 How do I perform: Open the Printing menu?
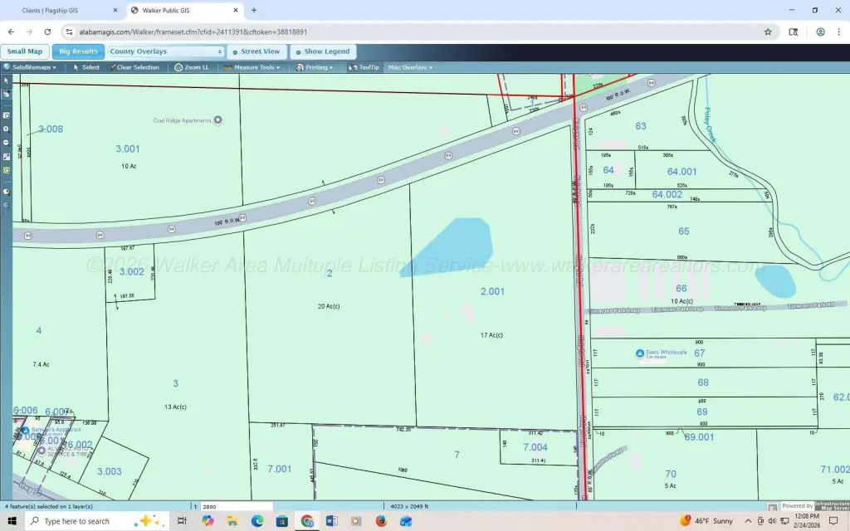pyautogui.click(x=316, y=67)
